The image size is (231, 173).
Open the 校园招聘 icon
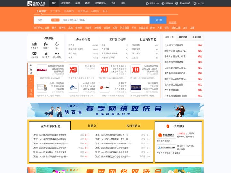[34, 54]
